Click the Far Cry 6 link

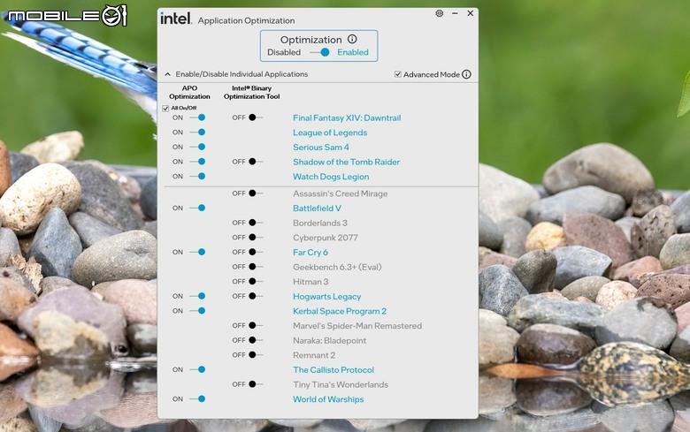tap(310, 253)
